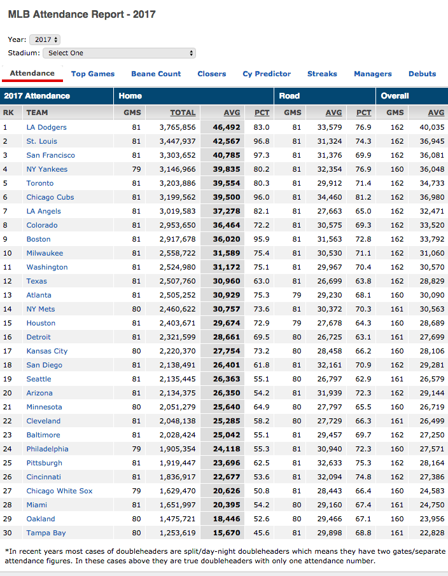The width and height of the screenshot is (448, 576).
Task: Open the Oakland team link
Action: pos(41,519)
